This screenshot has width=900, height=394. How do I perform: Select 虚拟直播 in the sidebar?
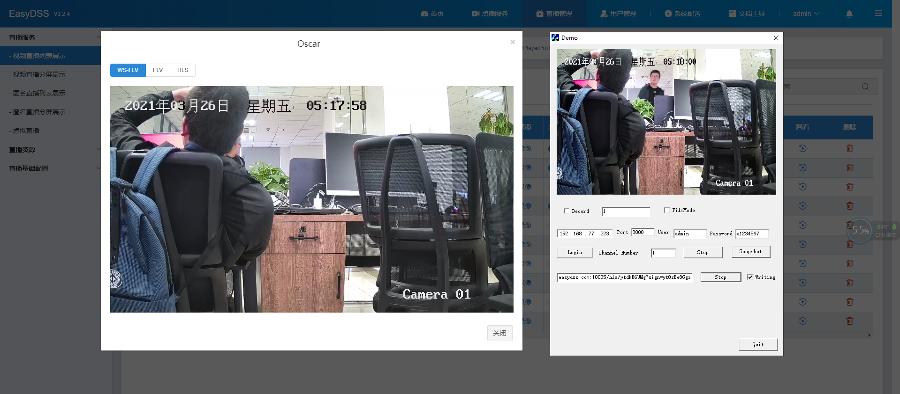pos(50,131)
